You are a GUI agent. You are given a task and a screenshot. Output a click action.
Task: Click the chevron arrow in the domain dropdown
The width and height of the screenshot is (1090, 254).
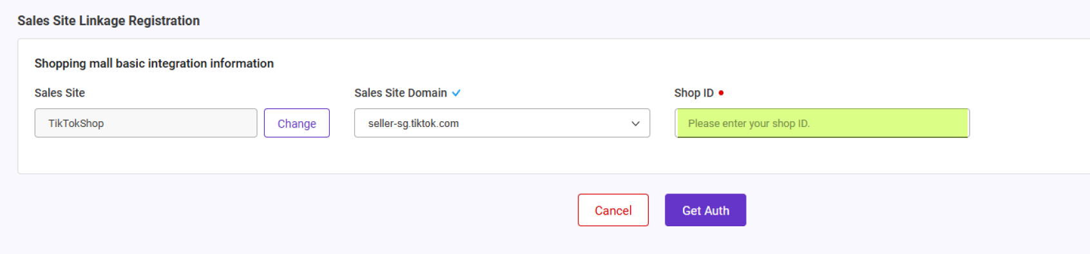pyautogui.click(x=635, y=124)
